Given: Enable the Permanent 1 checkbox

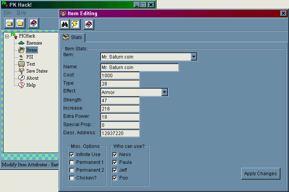Looking at the screenshot, I should (x=72, y=162).
